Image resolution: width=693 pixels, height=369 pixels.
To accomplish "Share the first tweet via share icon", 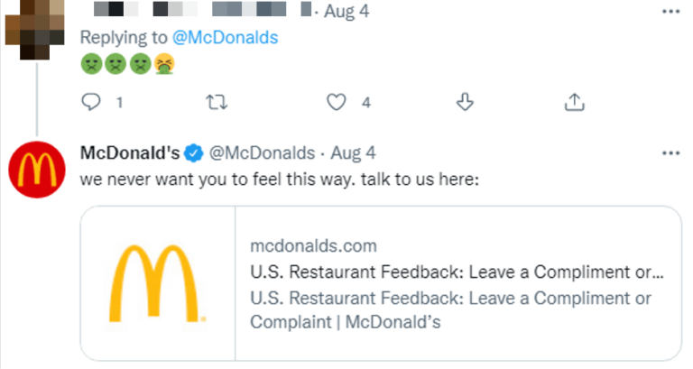I will click(x=574, y=103).
